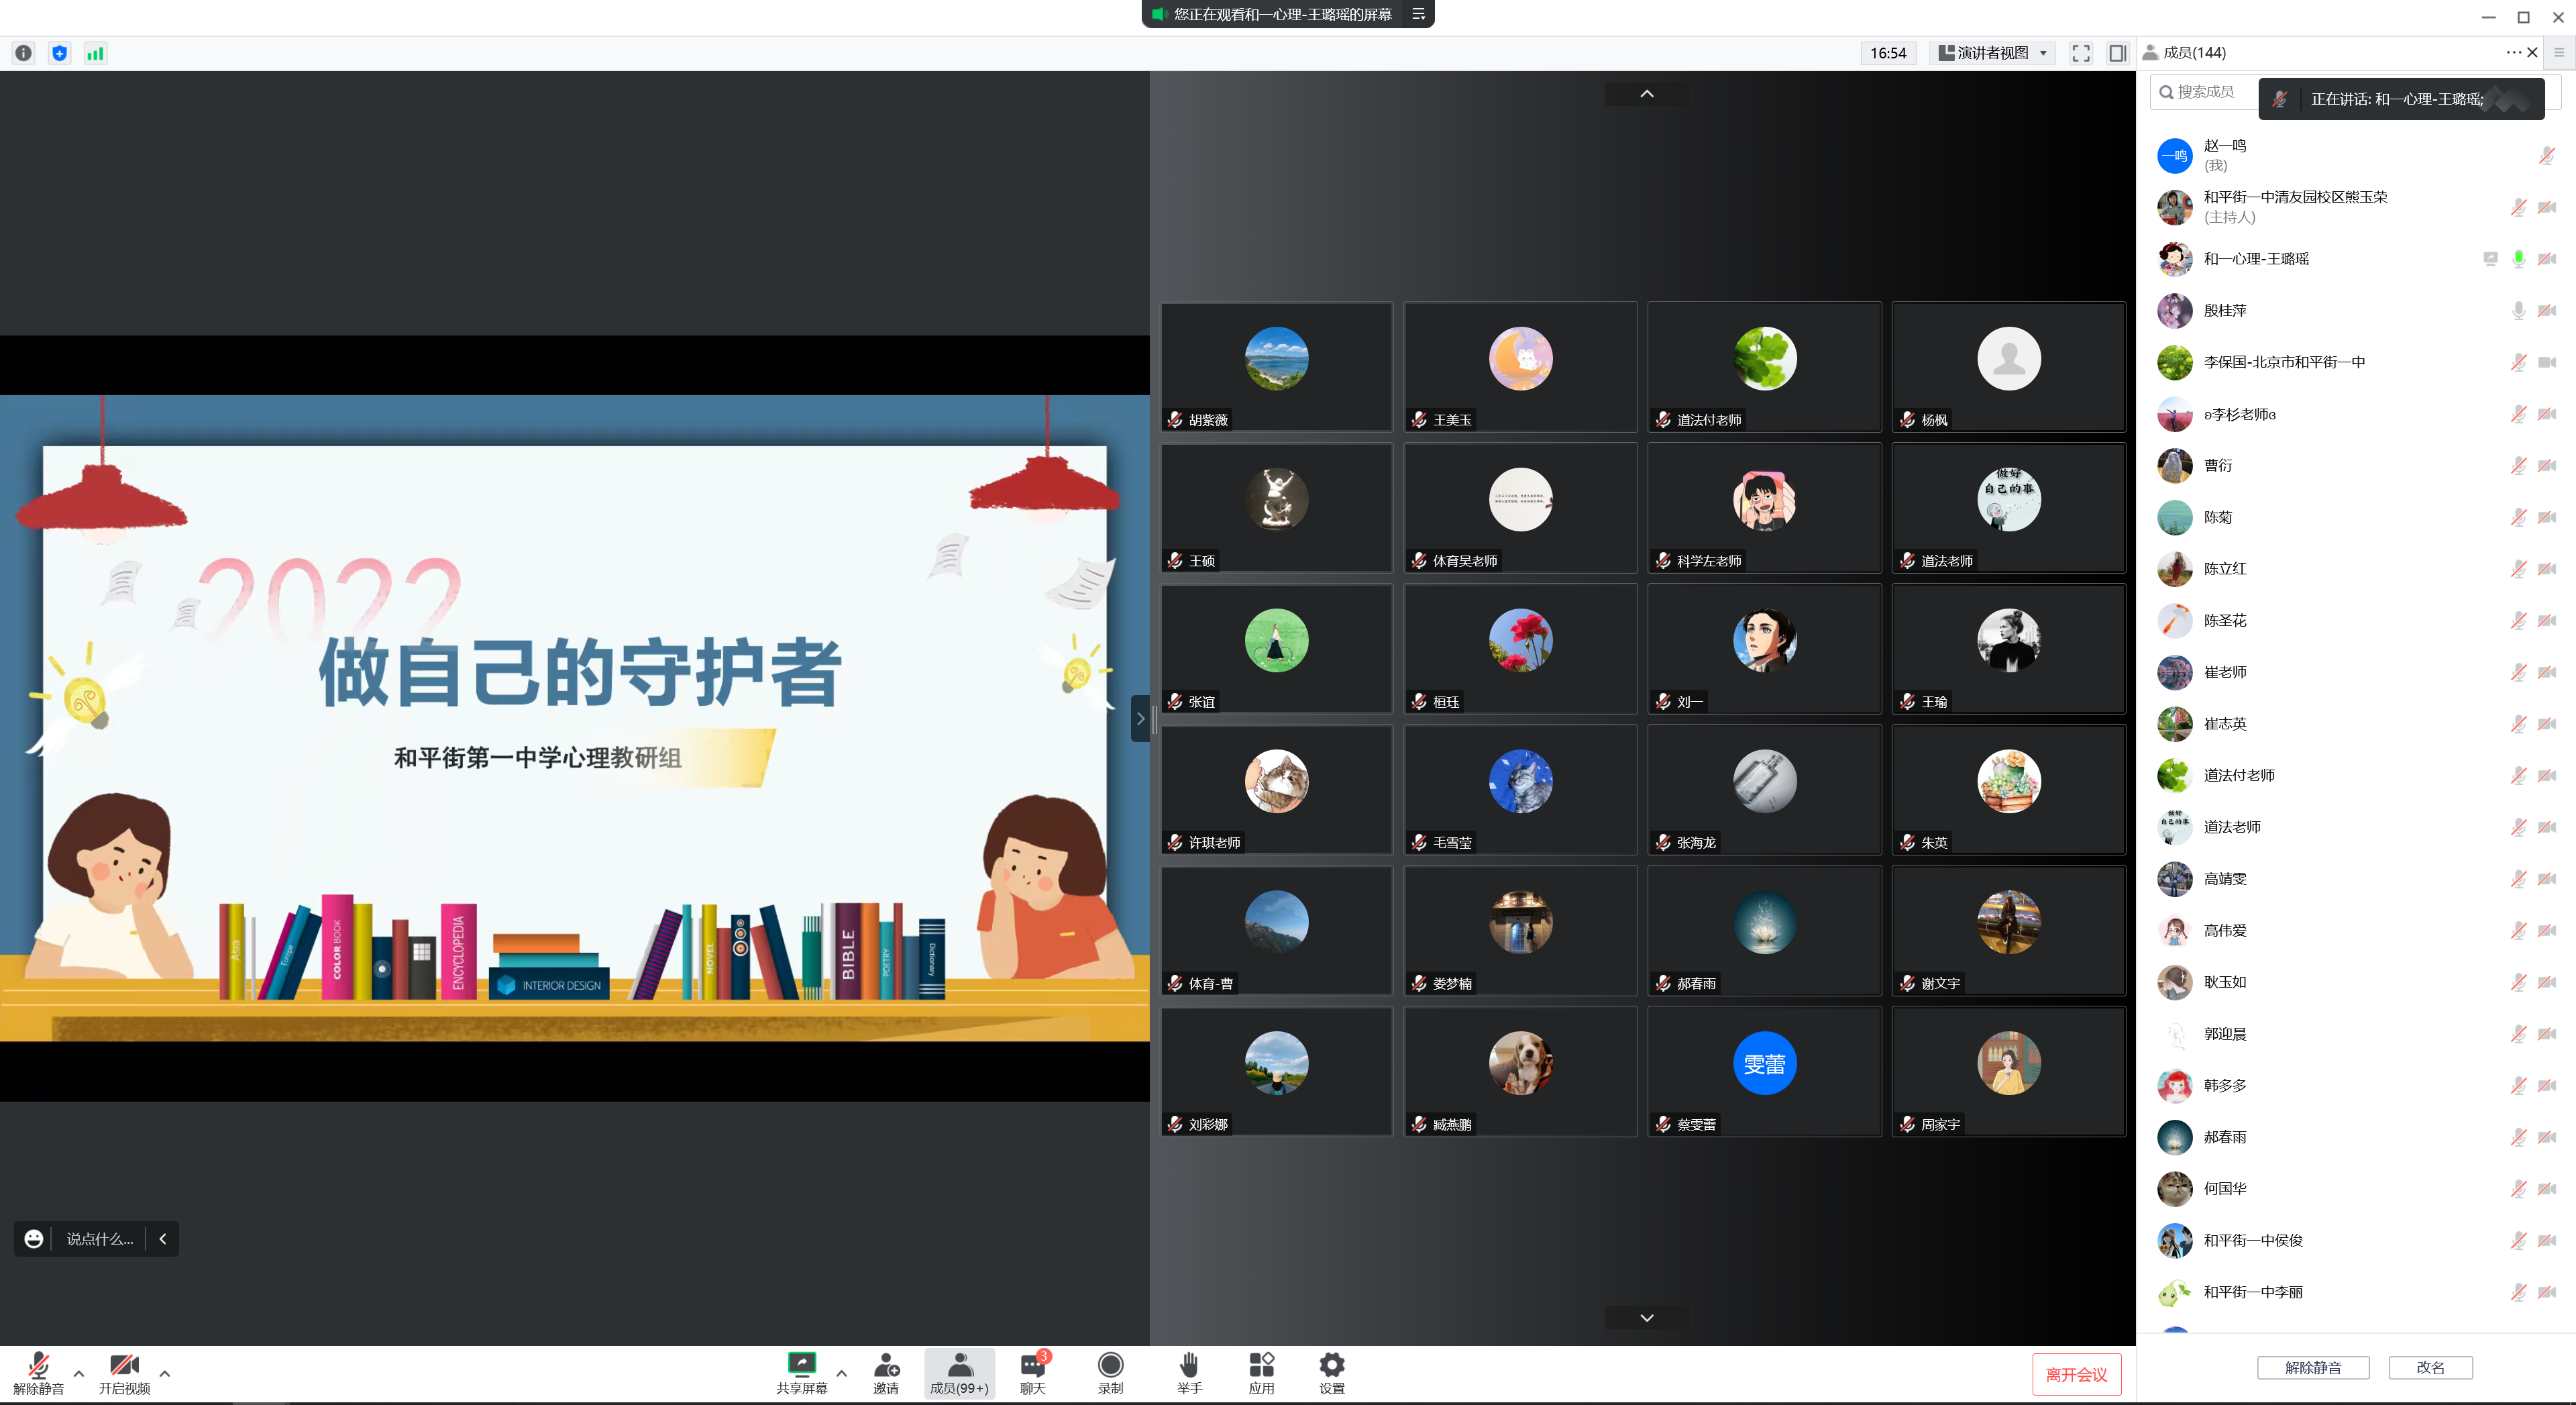
Task: Click the 改名 rename button
Action: pos(2430,1367)
